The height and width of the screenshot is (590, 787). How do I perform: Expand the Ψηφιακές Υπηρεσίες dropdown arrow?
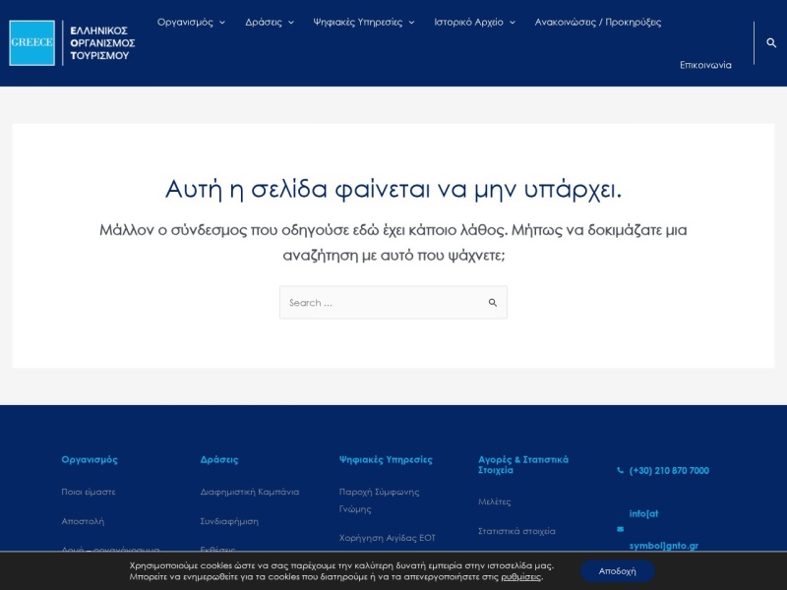[411, 23]
